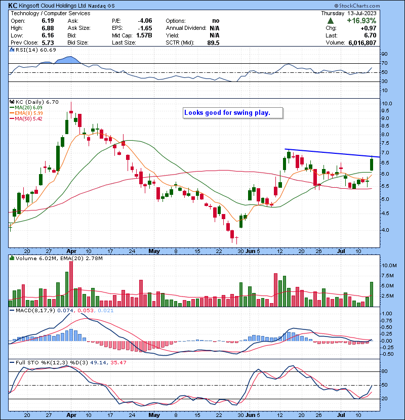Click the Full STO %K value 49.14
Image resolution: width=405 pixels, height=420 pixels.
[x=98, y=362]
